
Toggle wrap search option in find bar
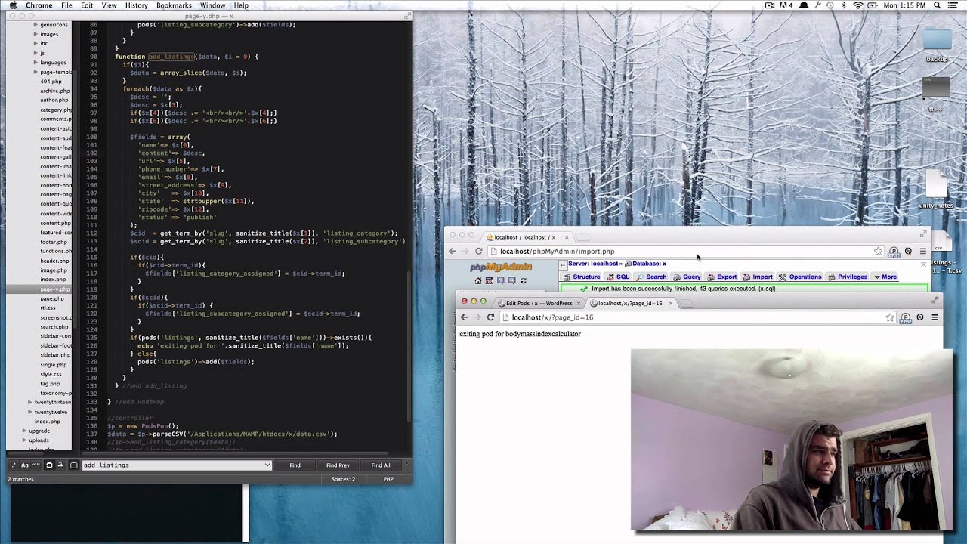pos(49,465)
